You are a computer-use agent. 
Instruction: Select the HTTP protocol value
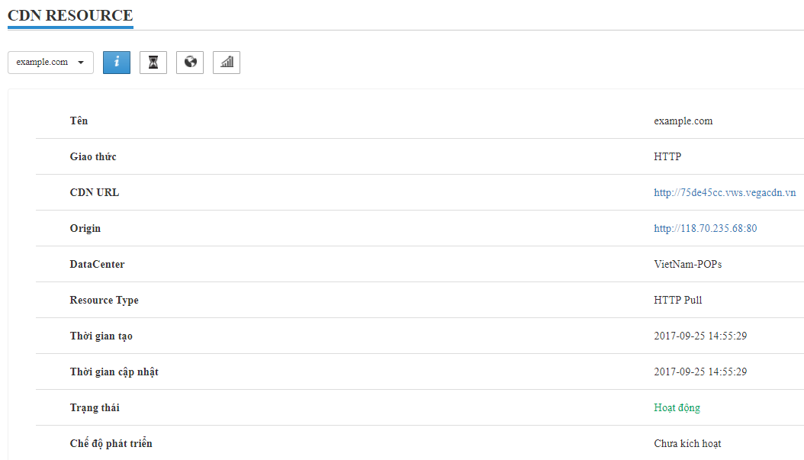point(667,157)
